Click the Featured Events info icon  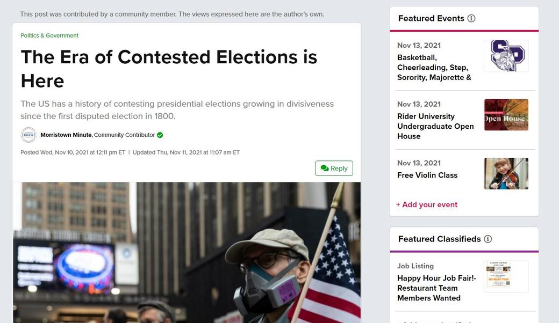point(471,18)
